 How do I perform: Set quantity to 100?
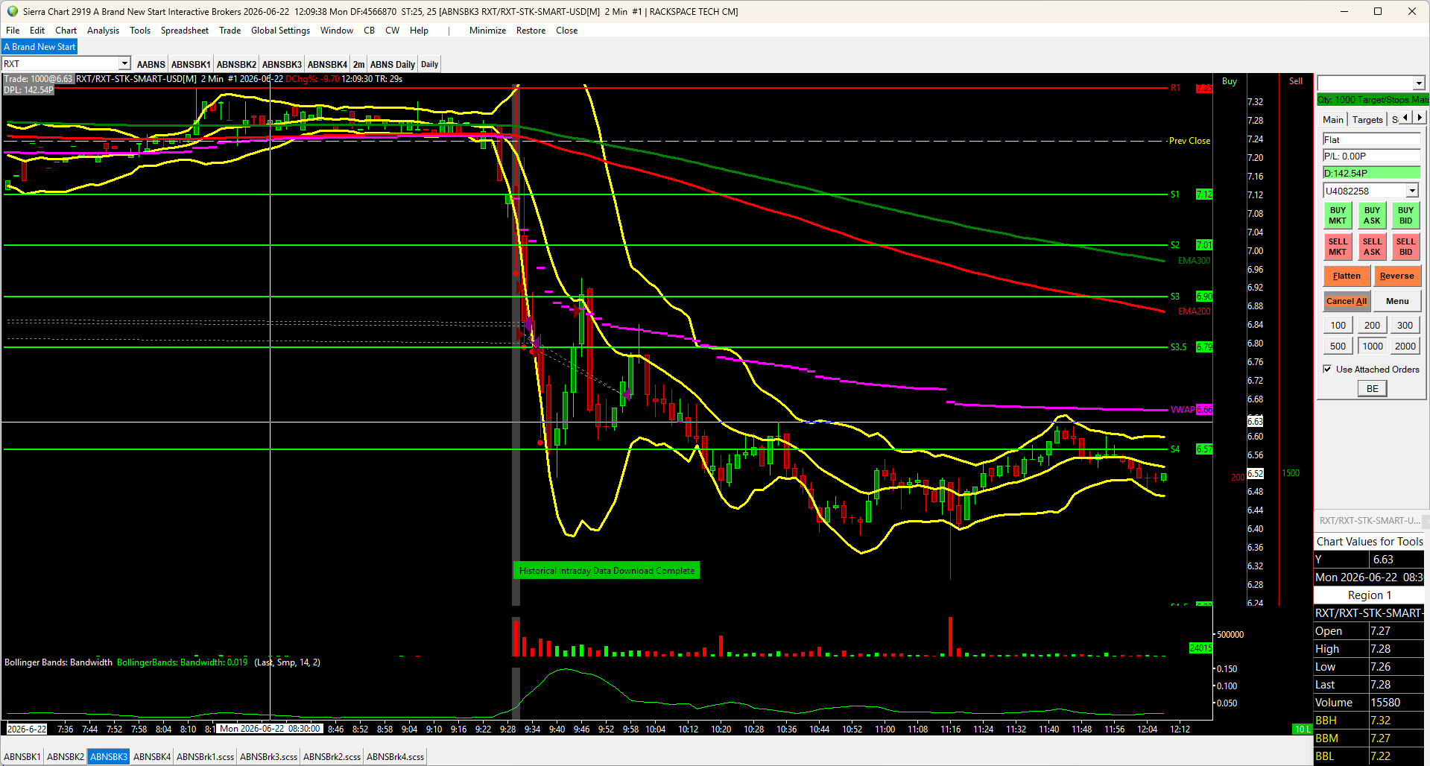coord(1338,325)
